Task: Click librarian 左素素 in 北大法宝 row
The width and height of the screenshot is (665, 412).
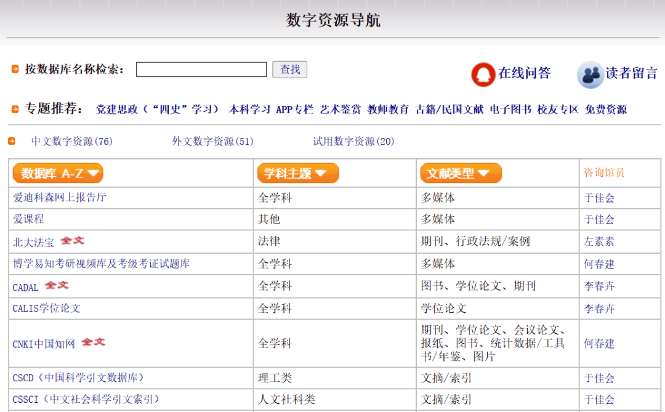Action: coord(599,241)
